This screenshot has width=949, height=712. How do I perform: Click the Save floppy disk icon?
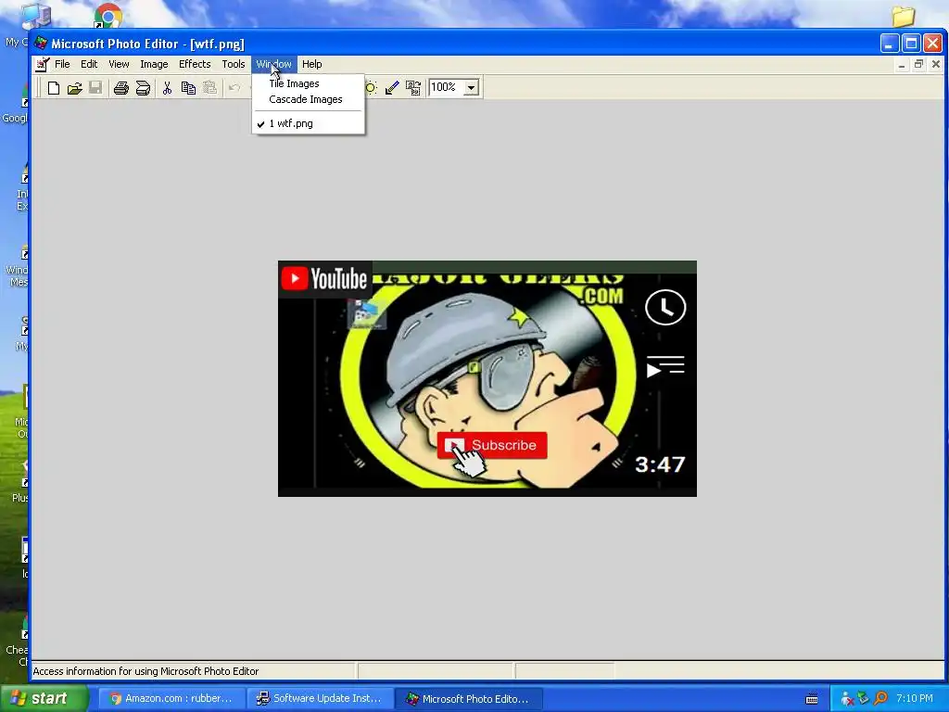pos(95,88)
